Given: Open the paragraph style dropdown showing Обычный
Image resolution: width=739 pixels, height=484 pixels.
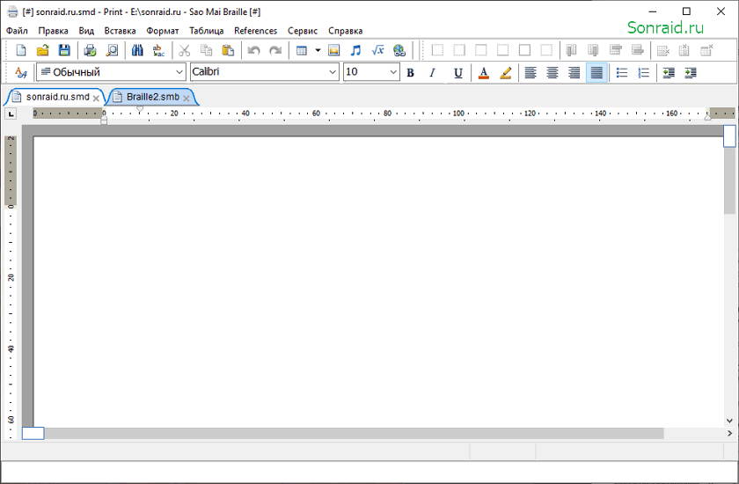Looking at the screenshot, I should (x=112, y=72).
